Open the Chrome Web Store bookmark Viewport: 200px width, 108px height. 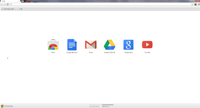point(8,9)
